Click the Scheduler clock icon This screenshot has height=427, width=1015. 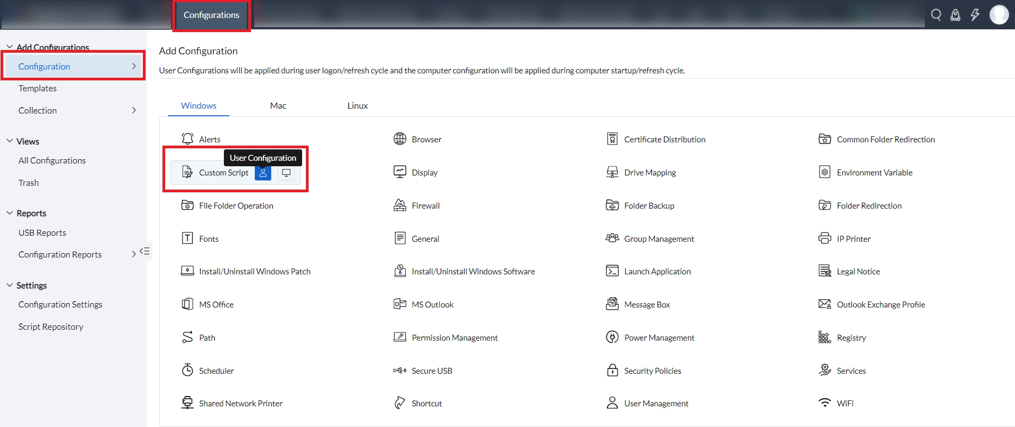coord(187,370)
